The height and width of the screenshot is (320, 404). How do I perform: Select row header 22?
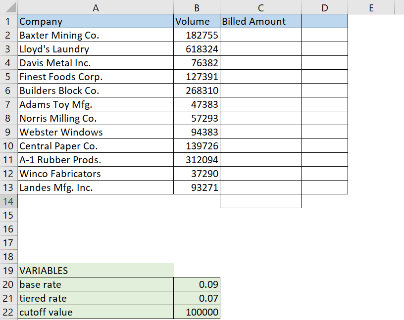coord(8,312)
